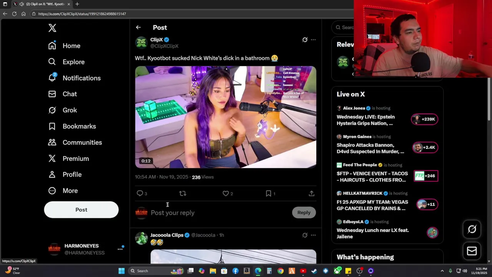
Task: Open Microsoft Edge from taskbar
Action: coord(258,271)
